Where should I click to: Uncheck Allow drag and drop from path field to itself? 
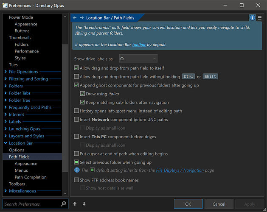click(x=76, y=68)
